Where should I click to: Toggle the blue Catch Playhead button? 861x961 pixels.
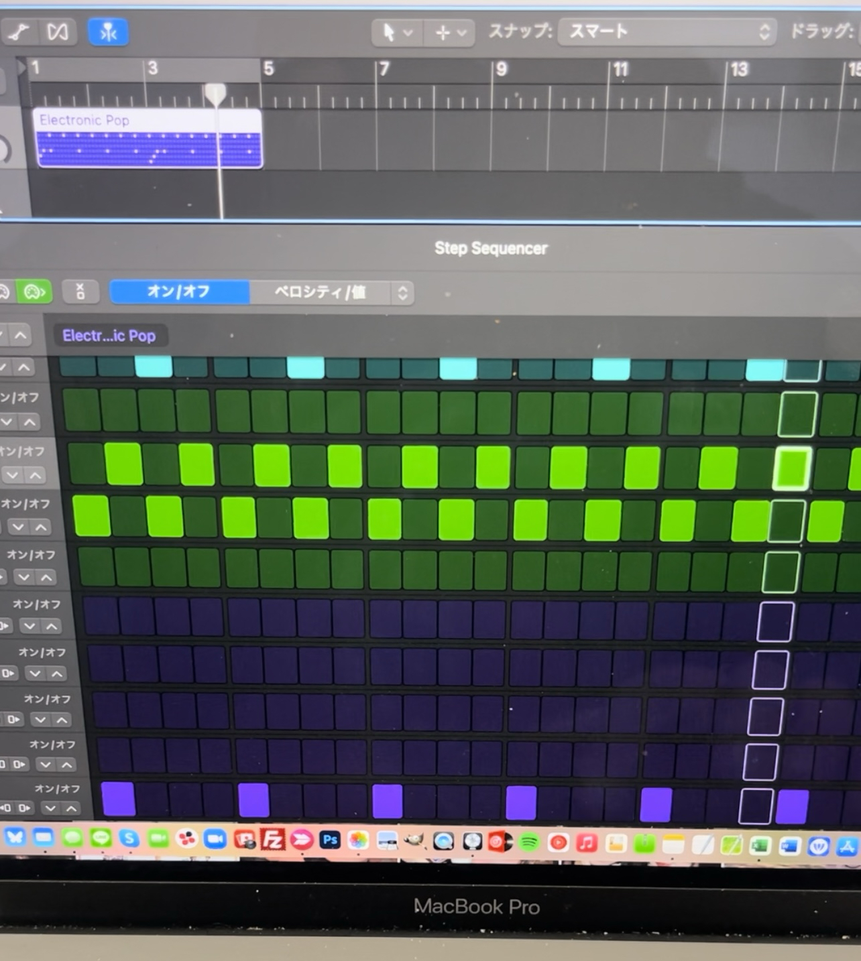click(108, 32)
